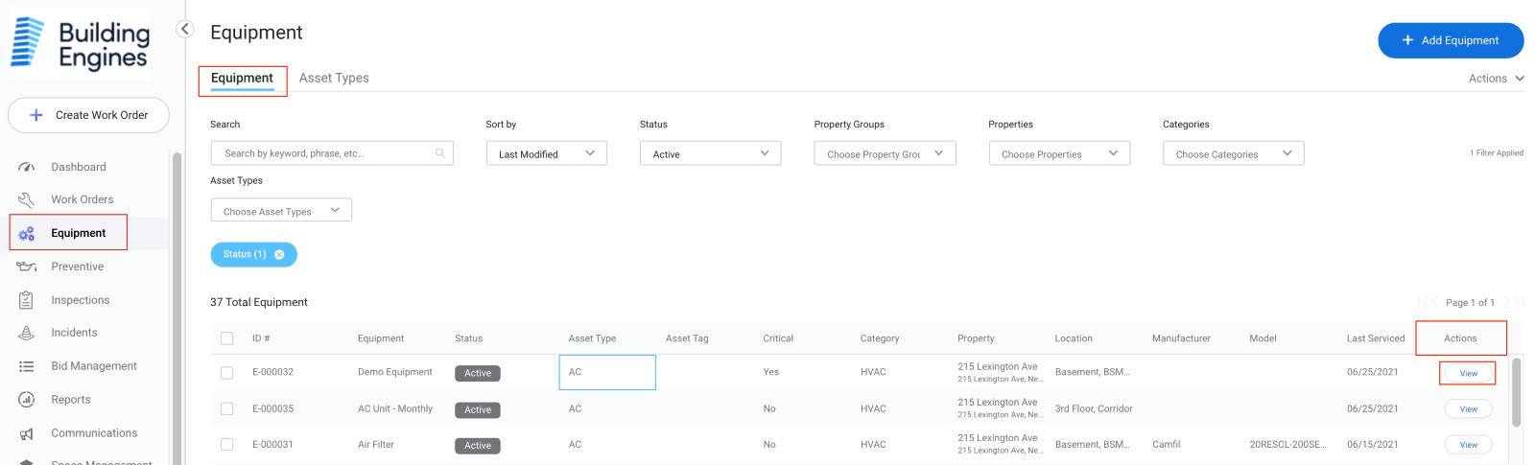Click the Communications megaphone icon

[27, 433]
